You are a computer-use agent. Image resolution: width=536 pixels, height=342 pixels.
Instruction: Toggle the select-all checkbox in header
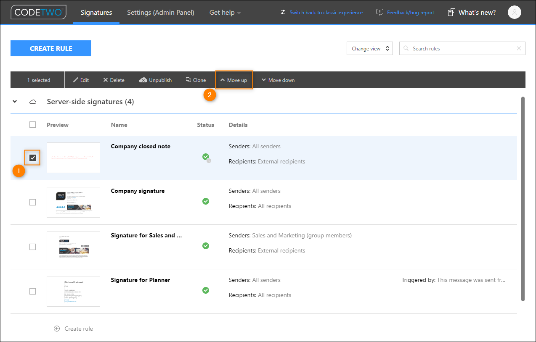point(33,124)
